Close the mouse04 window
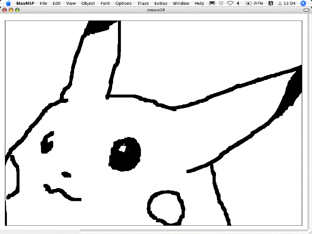Image resolution: width=312 pixels, height=234 pixels. click(x=4, y=10)
